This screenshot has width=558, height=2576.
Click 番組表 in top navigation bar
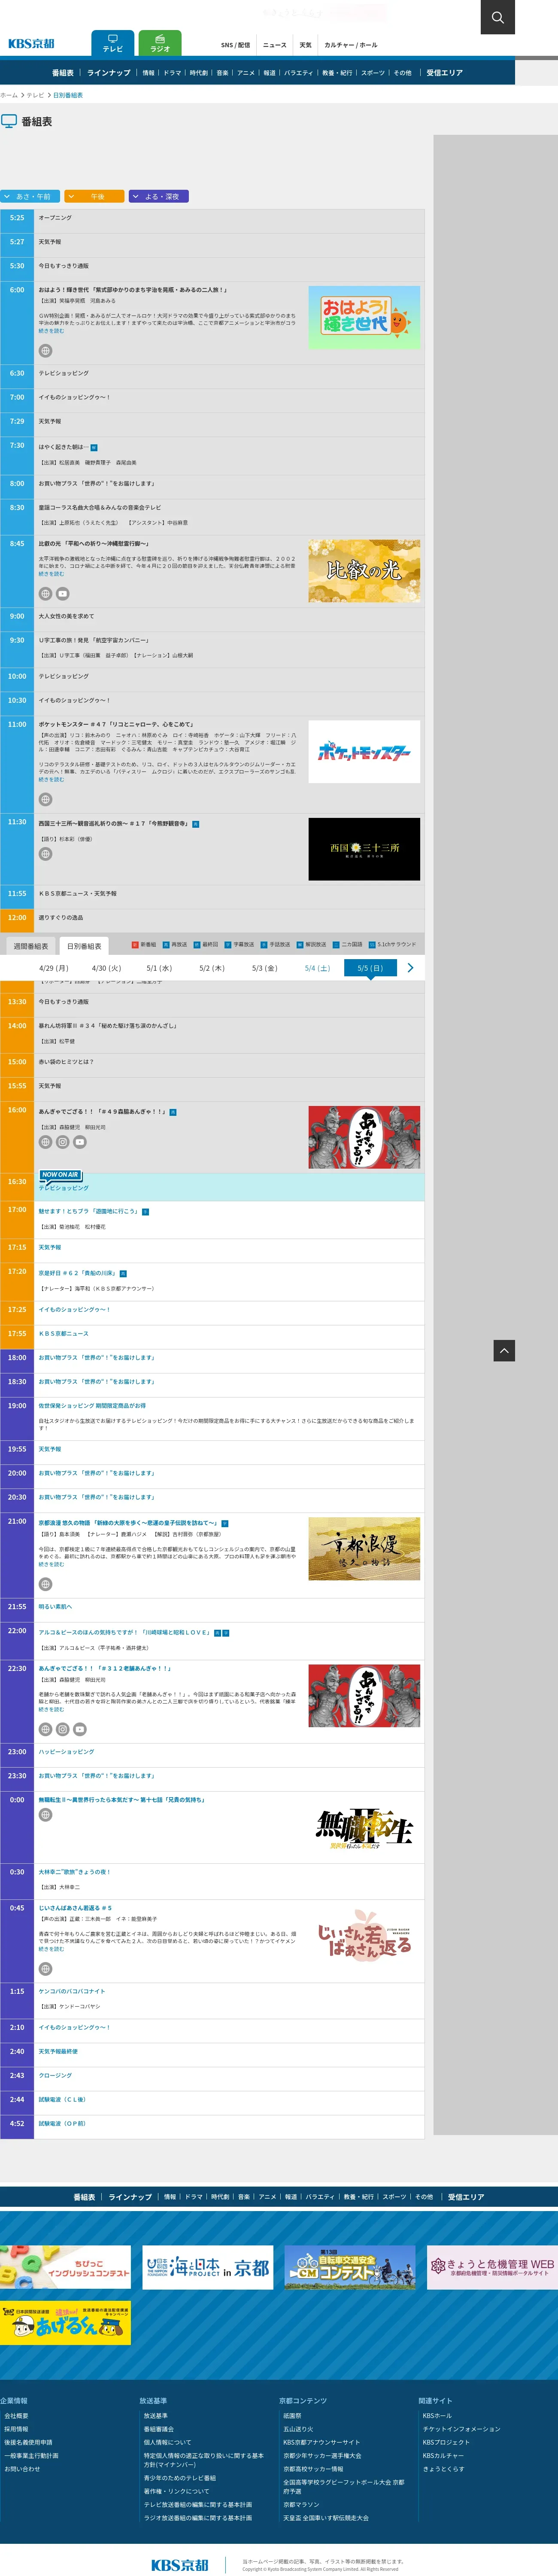[63, 73]
